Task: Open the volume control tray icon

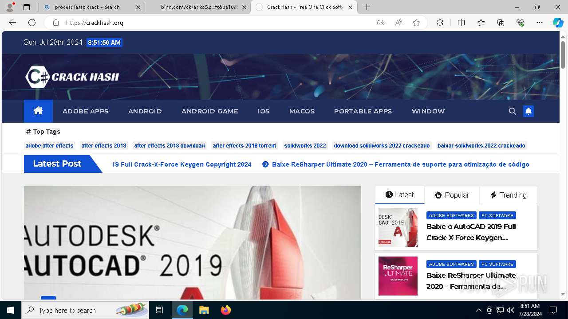Action: pos(511,310)
